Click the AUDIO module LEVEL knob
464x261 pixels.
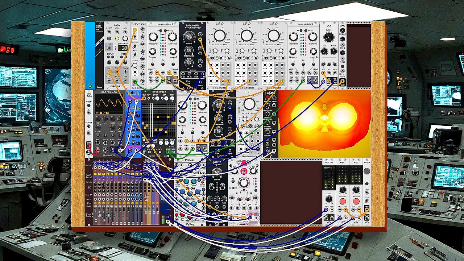(x=329, y=199)
